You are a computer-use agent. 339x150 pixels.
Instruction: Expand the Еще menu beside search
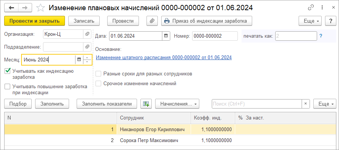tap(325, 104)
